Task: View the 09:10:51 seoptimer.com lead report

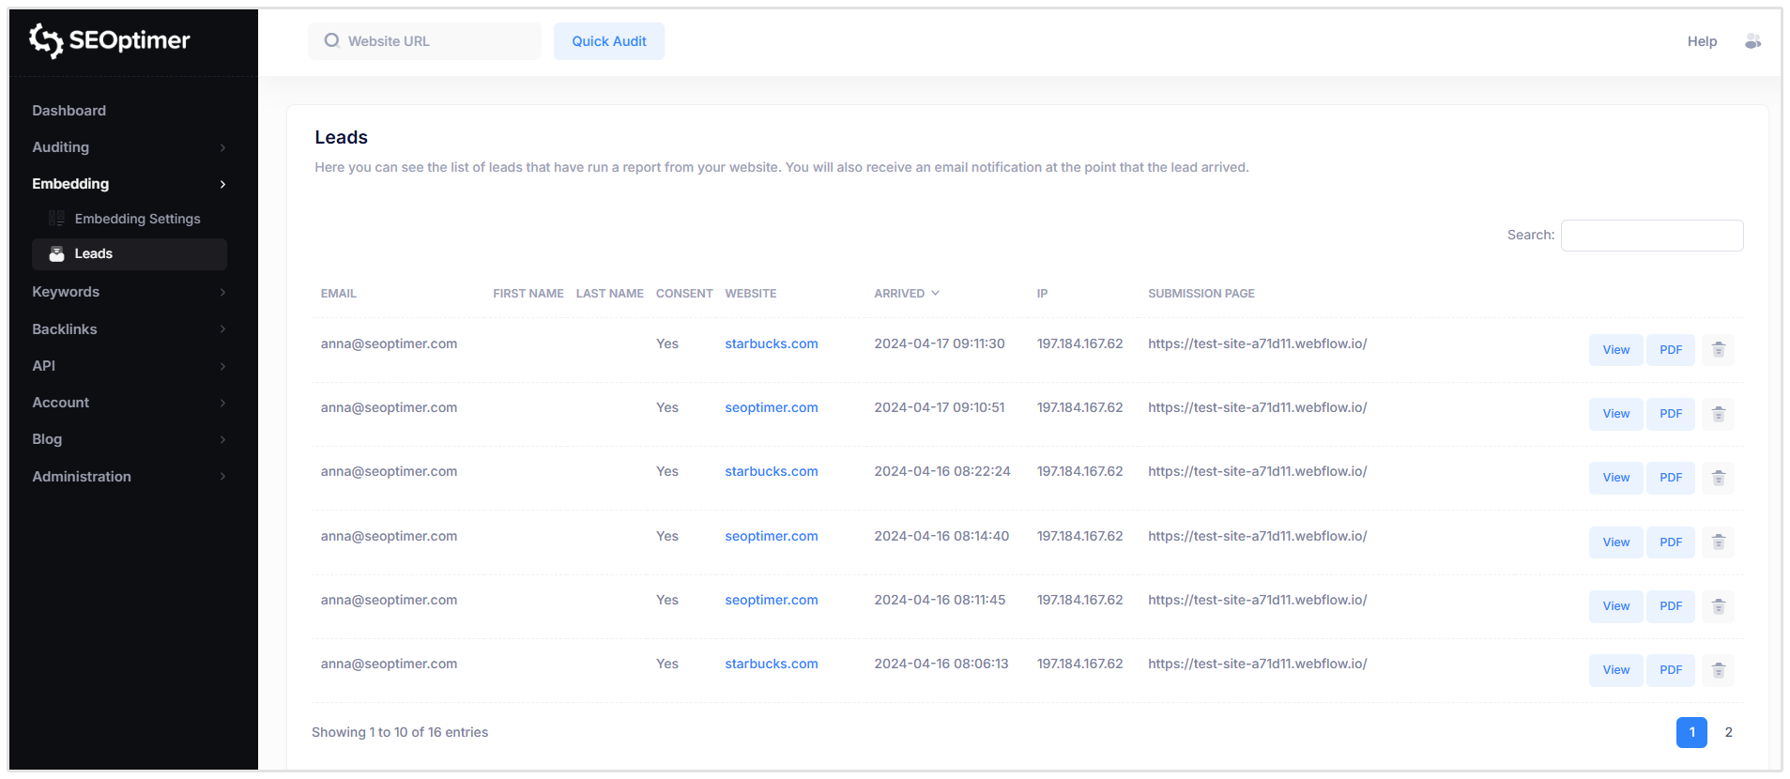Action: tap(1615, 414)
